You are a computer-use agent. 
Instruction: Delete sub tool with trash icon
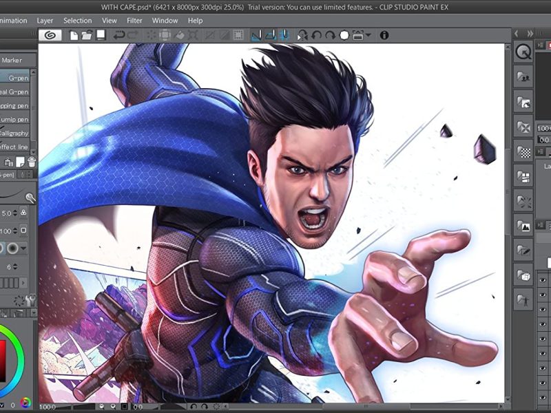[x=32, y=162]
